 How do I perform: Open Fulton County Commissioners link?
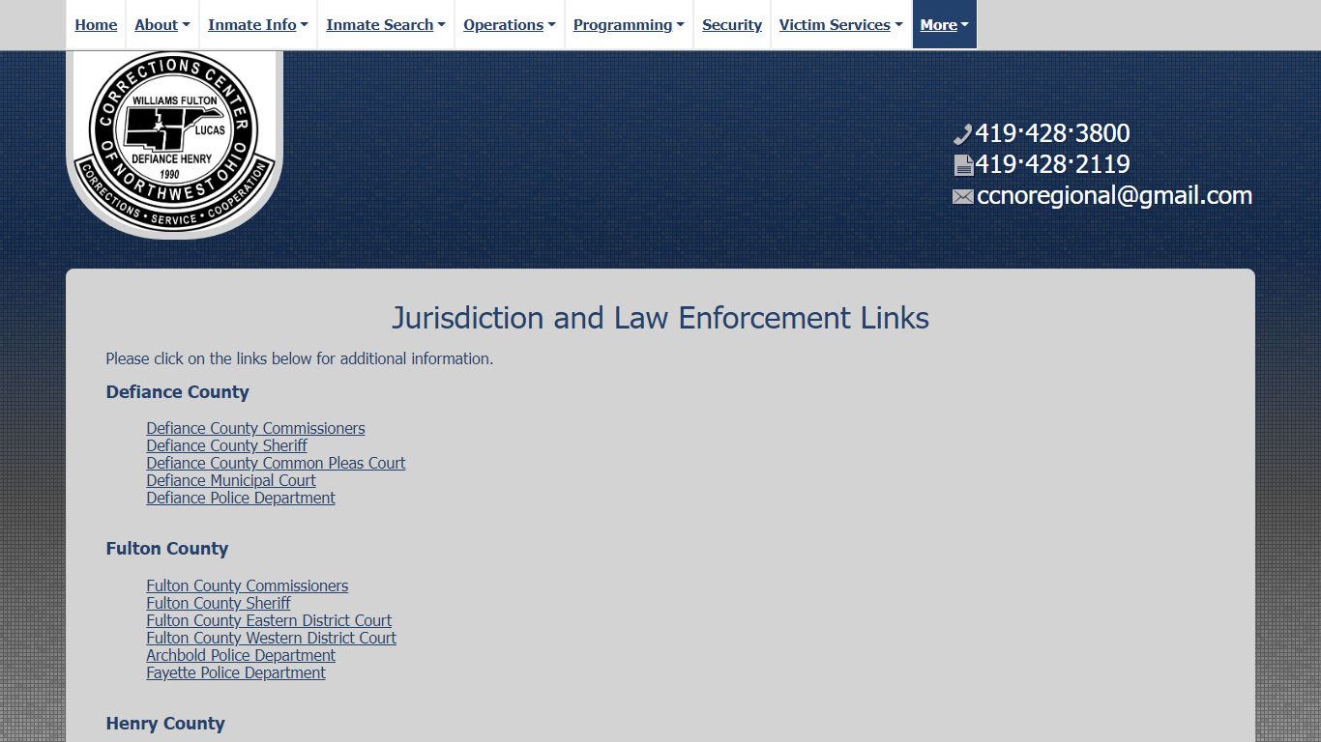click(247, 585)
